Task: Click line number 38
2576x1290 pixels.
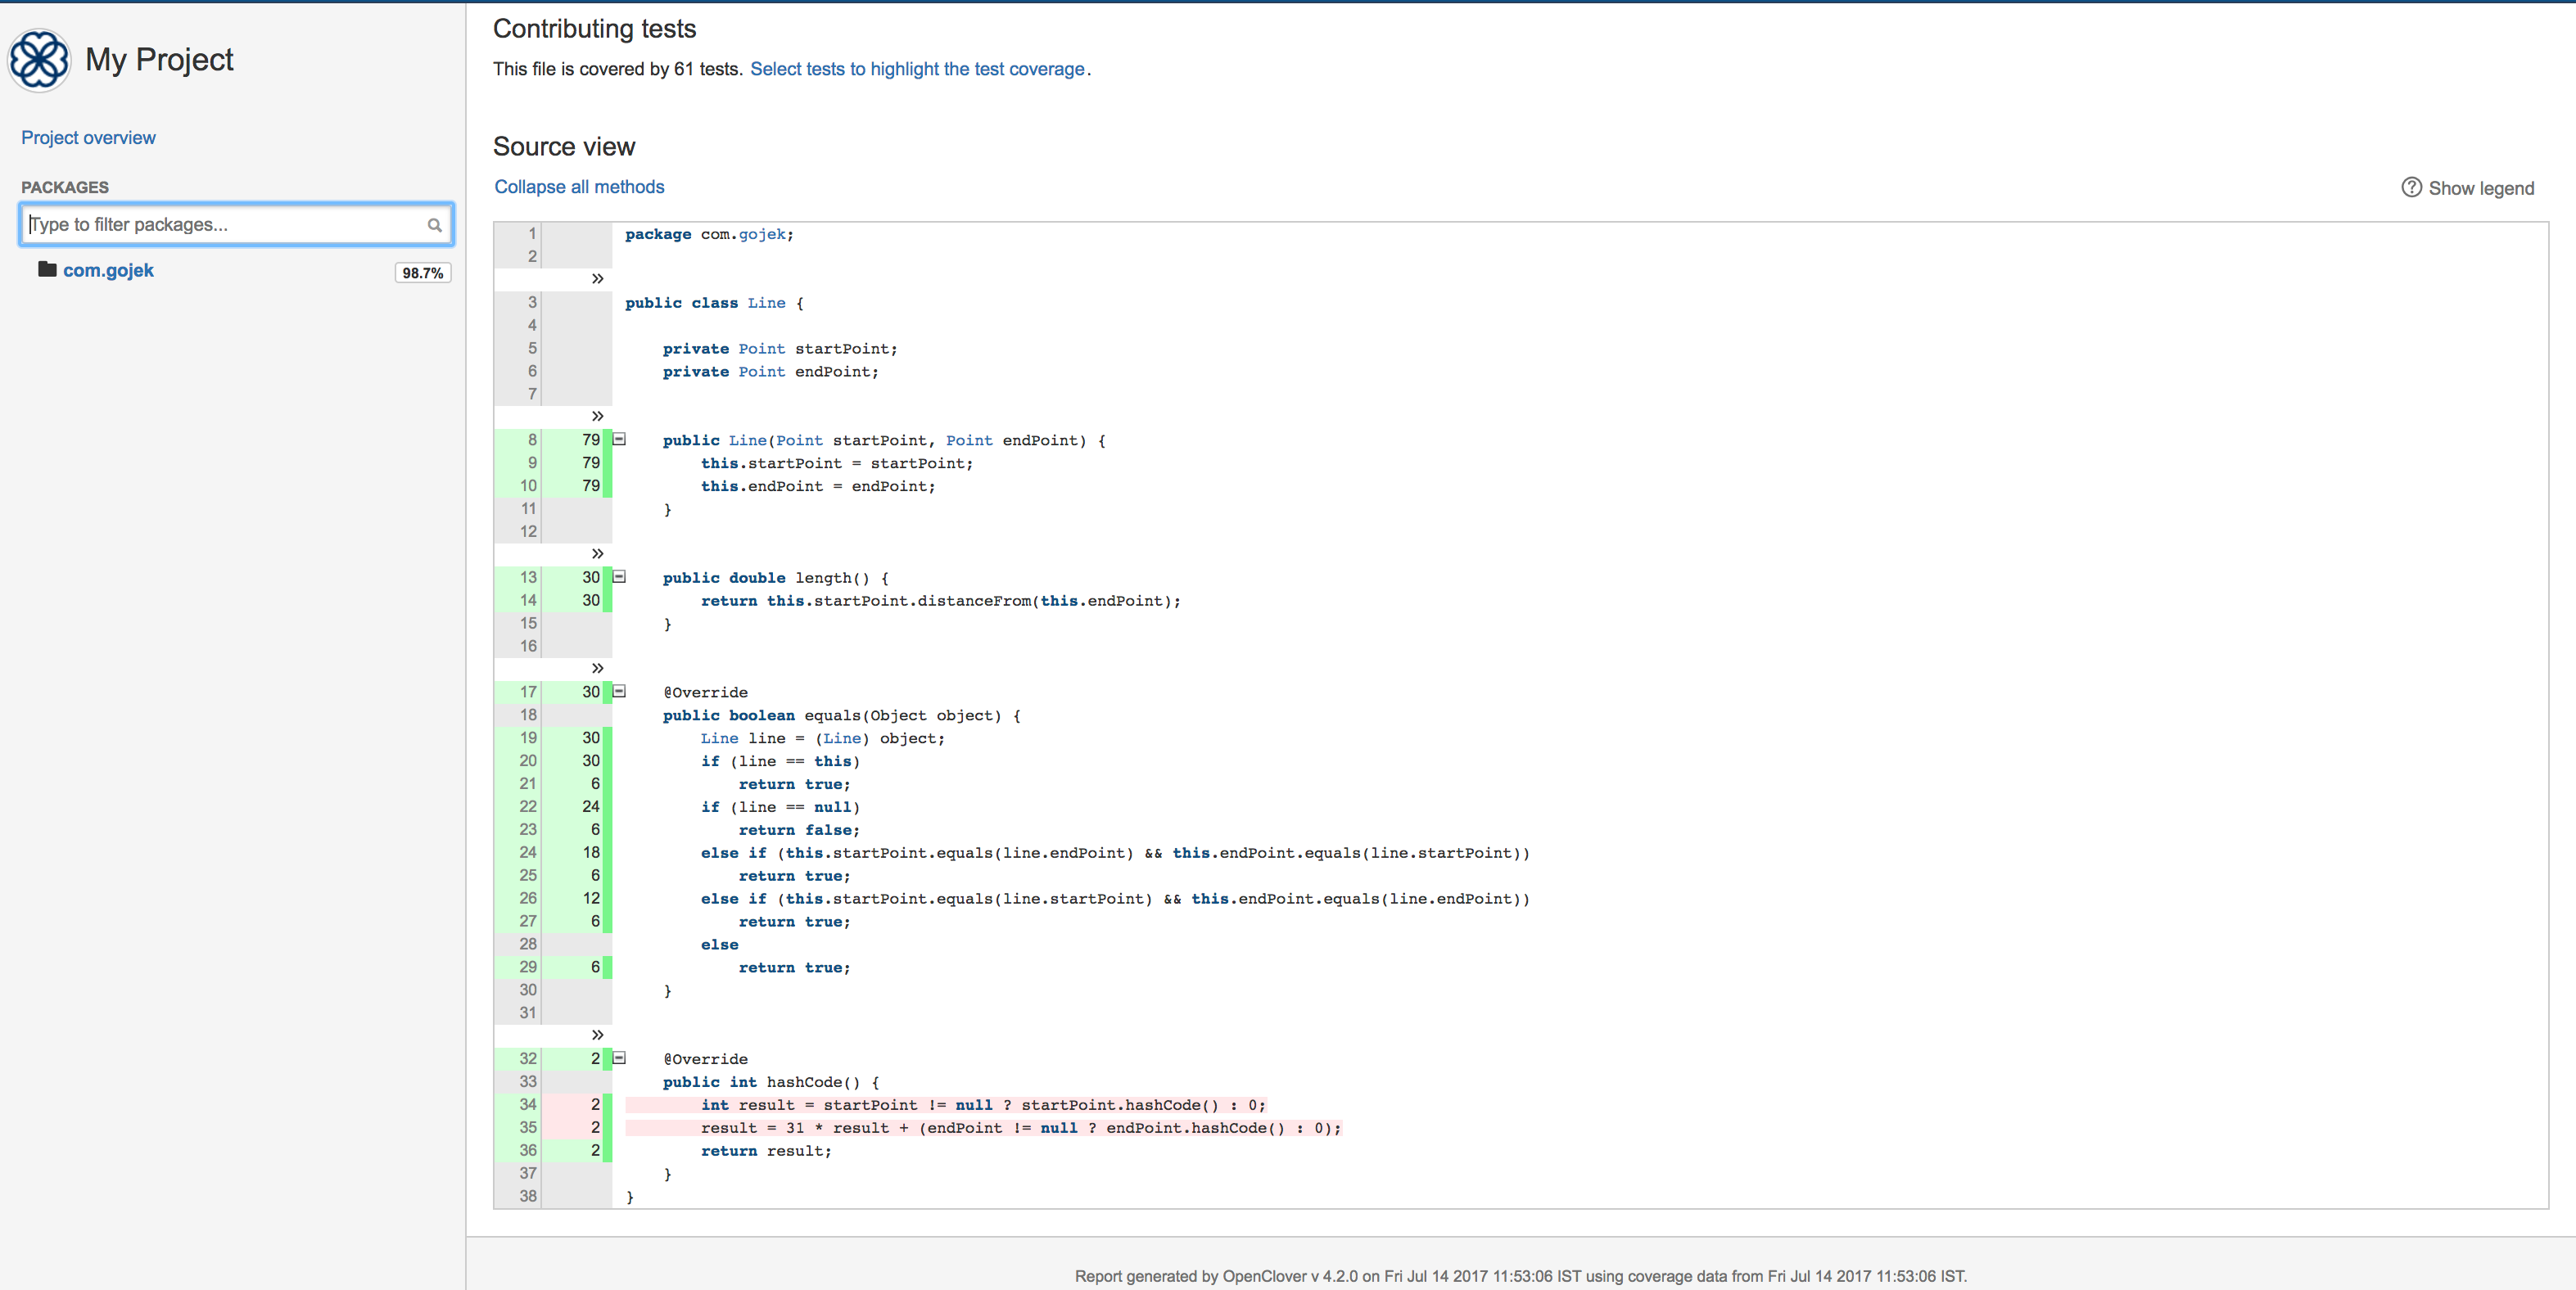Action: 528,1197
